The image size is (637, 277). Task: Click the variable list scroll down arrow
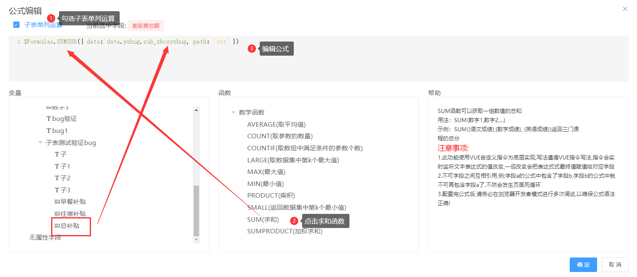[196, 240]
